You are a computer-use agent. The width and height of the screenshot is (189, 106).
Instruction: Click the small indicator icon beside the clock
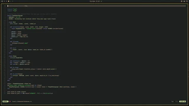click(x=101, y=1)
